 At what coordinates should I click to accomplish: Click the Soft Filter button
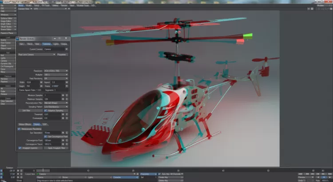click(30, 111)
